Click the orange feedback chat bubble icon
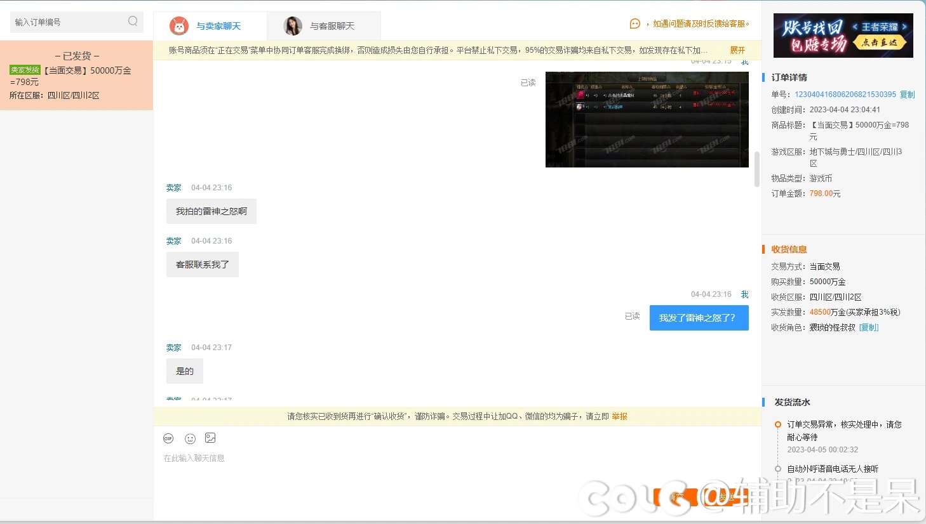Viewport: 926px width, 524px height. pos(634,24)
